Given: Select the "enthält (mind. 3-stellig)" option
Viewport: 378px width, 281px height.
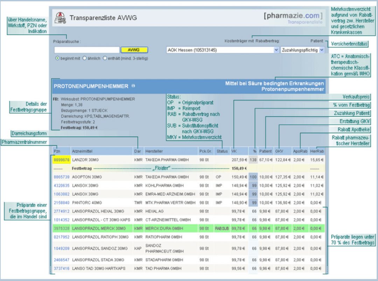Looking at the screenshot, I should [x=105, y=58].
